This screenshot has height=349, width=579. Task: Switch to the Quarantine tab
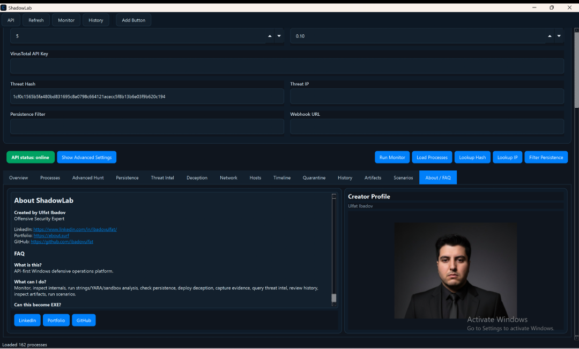[314, 177]
